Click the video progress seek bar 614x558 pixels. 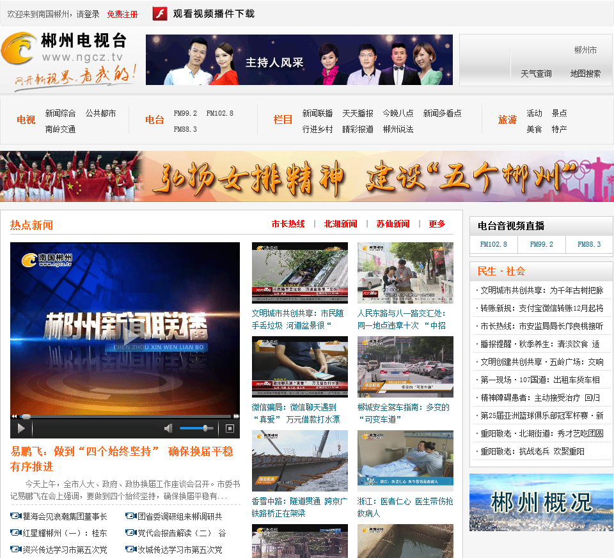pos(126,416)
